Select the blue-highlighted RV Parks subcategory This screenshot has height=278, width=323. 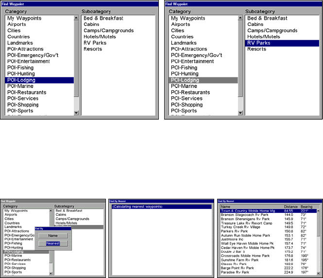point(282,43)
